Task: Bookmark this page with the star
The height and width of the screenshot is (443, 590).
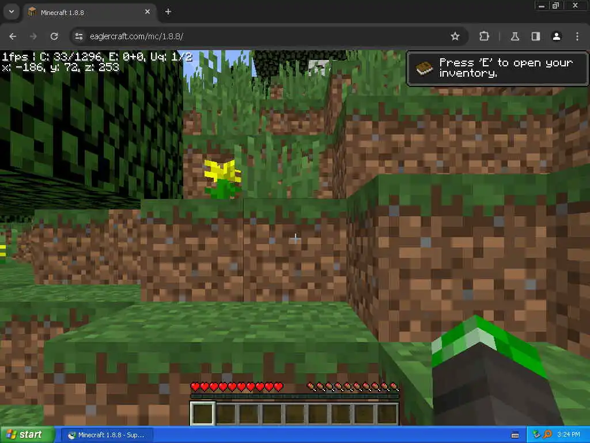Action: click(455, 36)
